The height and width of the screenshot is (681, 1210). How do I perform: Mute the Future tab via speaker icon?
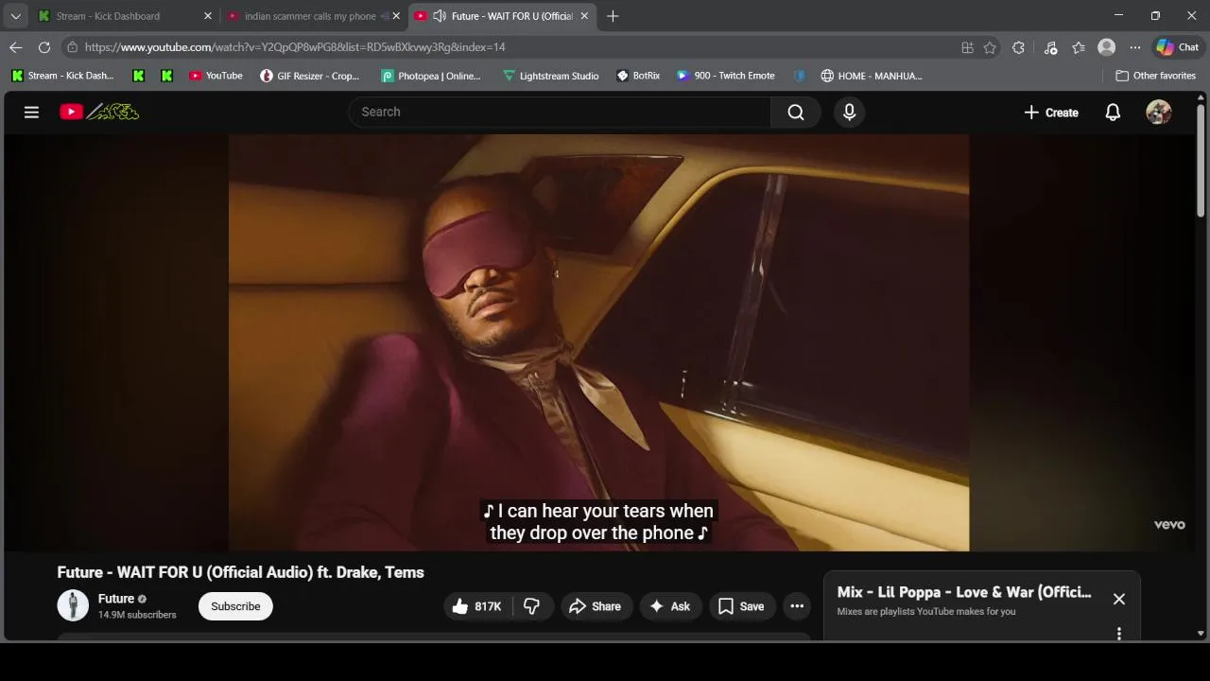click(x=440, y=16)
